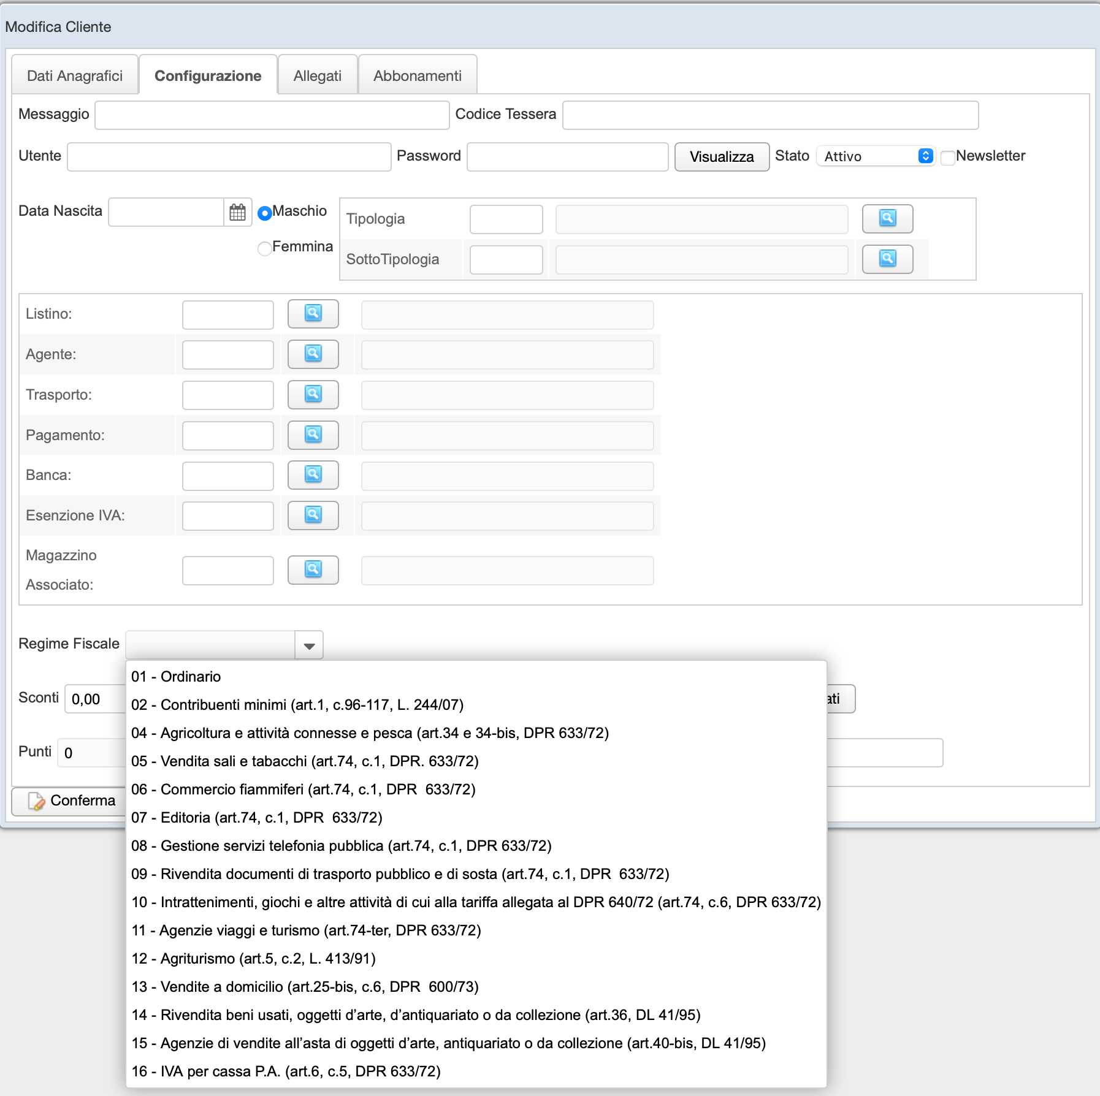Viewport: 1100px width, 1096px height.
Task: Search Tipologia with the magnifier button
Action: point(887,218)
